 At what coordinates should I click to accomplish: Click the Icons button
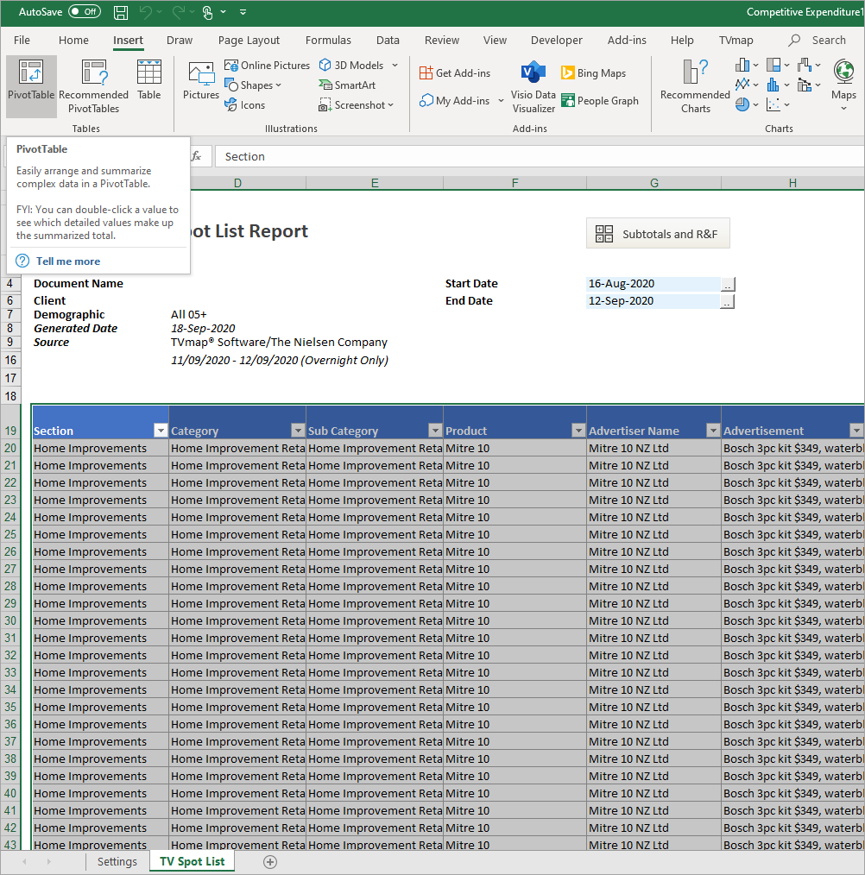pos(244,105)
